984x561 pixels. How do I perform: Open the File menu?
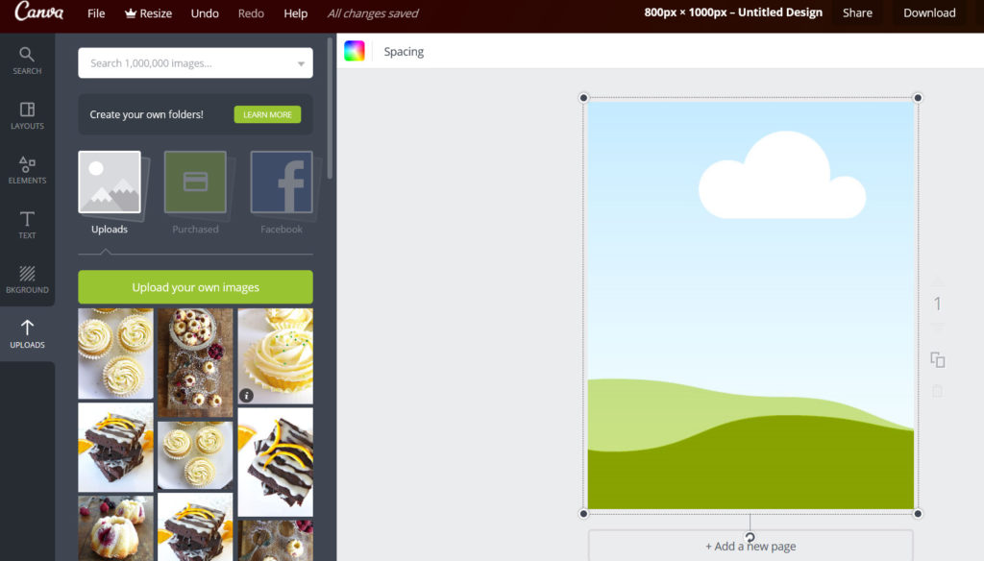point(96,13)
